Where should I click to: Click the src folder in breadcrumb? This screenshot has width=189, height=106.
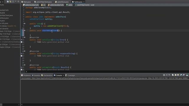point(43,5)
